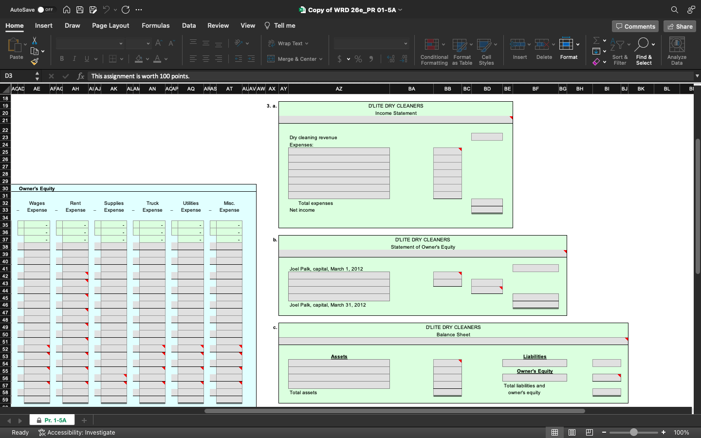Apply Italic formatting
This screenshot has width=701, height=438.
74,58
